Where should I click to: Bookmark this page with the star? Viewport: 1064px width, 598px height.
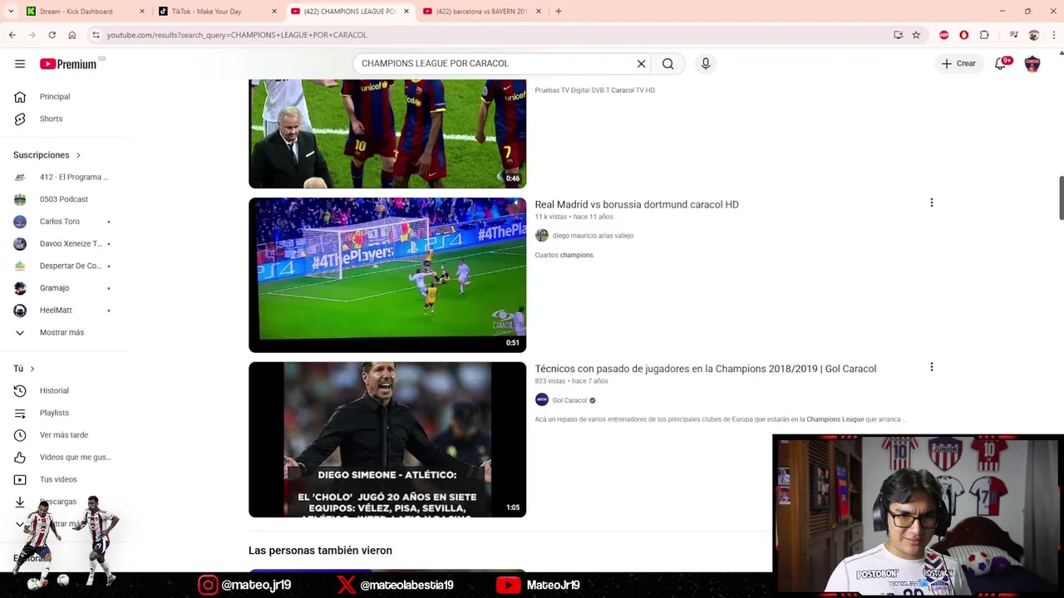click(x=916, y=35)
